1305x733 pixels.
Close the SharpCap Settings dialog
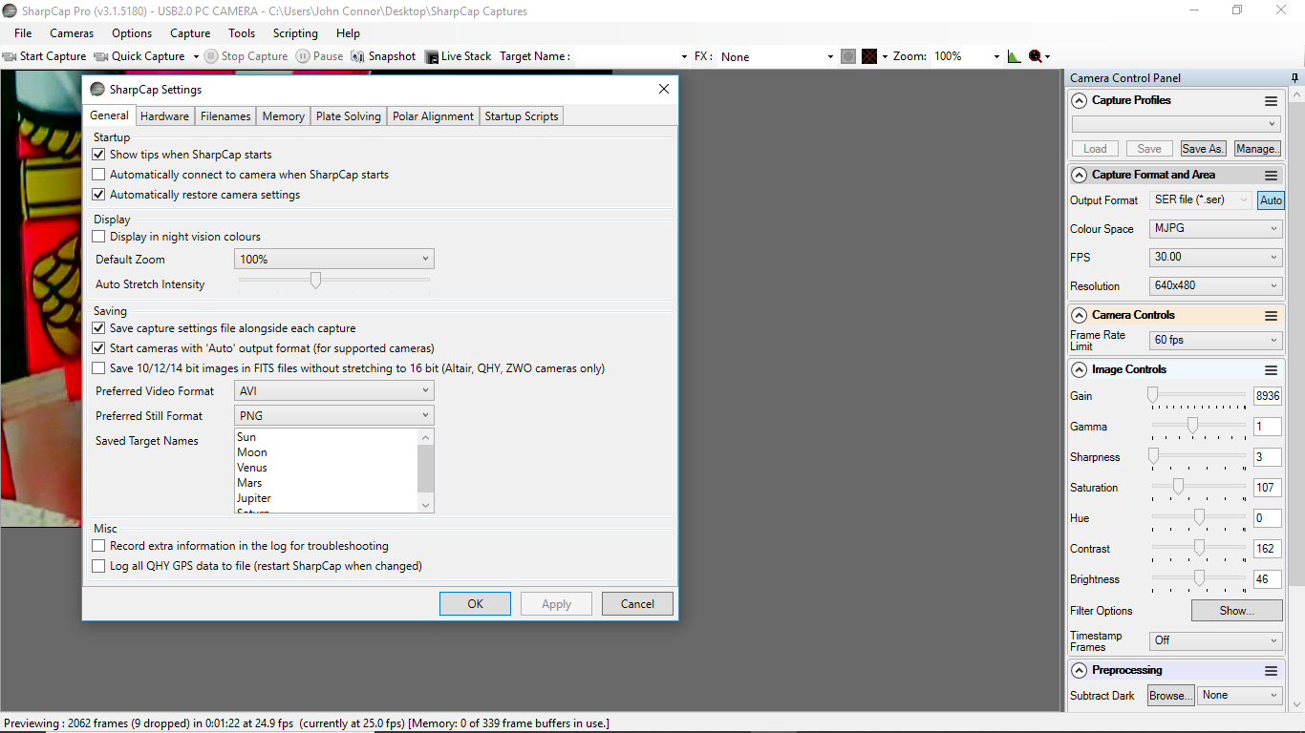pyautogui.click(x=664, y=89)
